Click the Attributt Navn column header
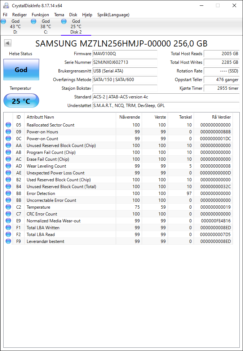 click(x=70, y=117)
